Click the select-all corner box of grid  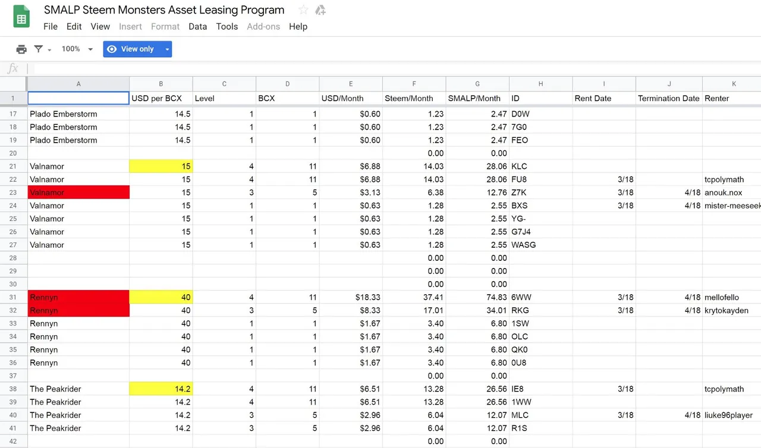pos(13,84)
